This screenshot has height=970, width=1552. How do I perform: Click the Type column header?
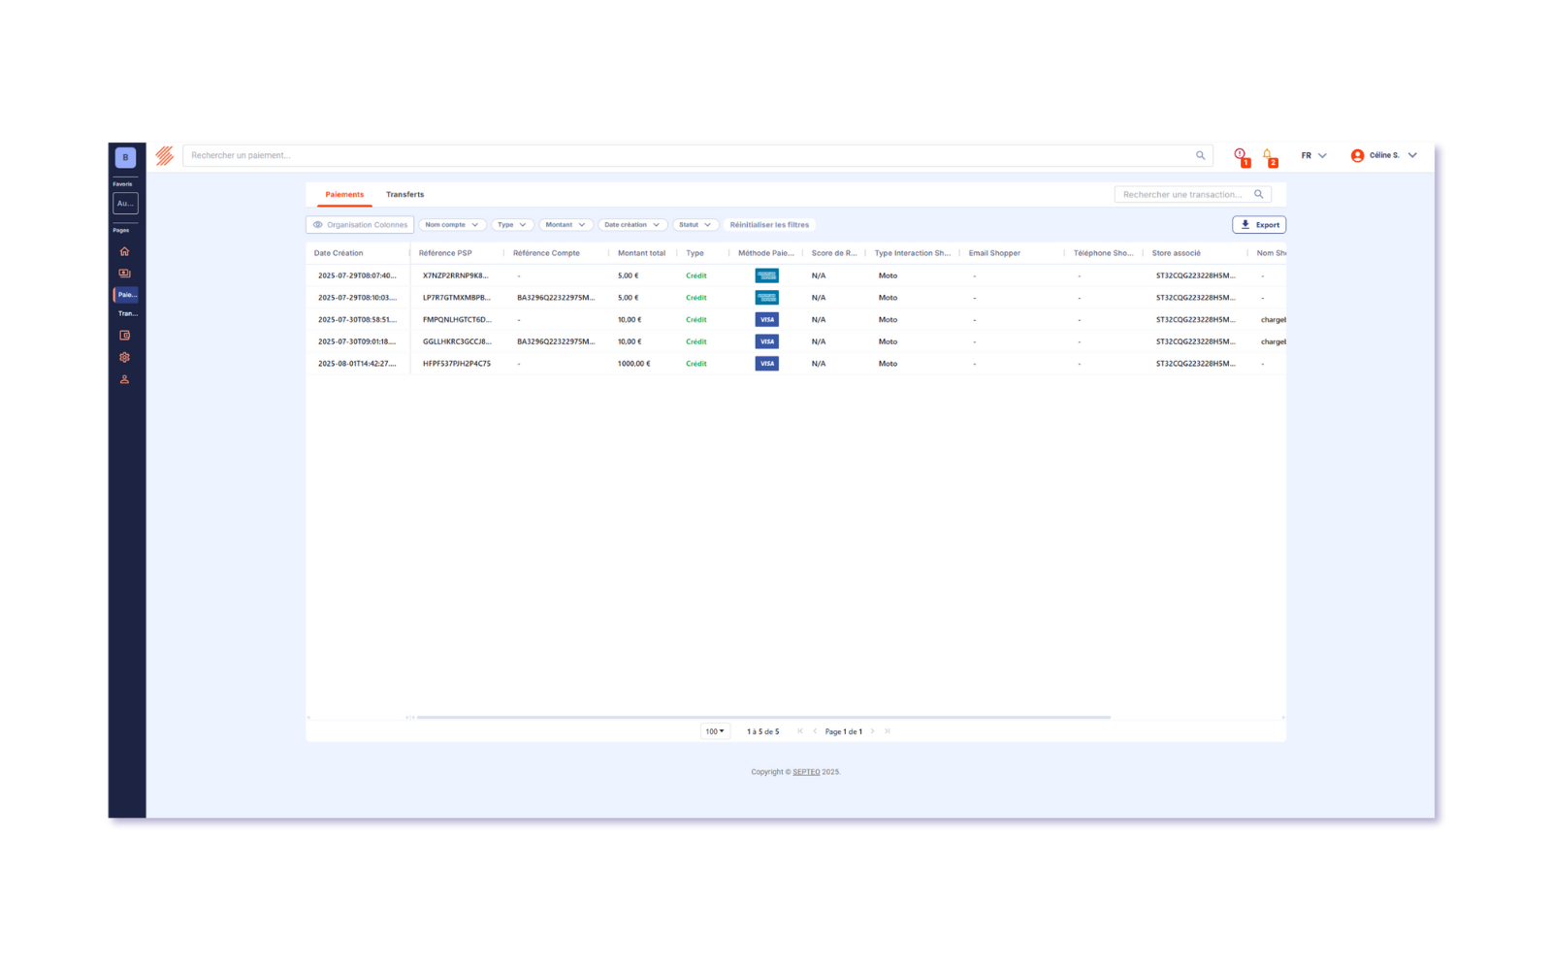click(x=695, y=253)
